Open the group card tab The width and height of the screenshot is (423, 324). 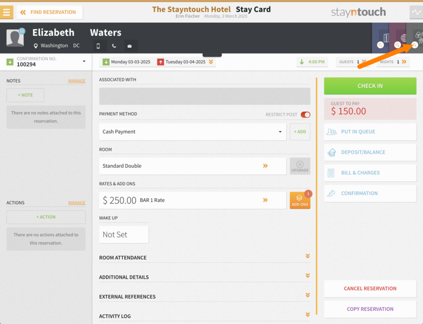415,38
